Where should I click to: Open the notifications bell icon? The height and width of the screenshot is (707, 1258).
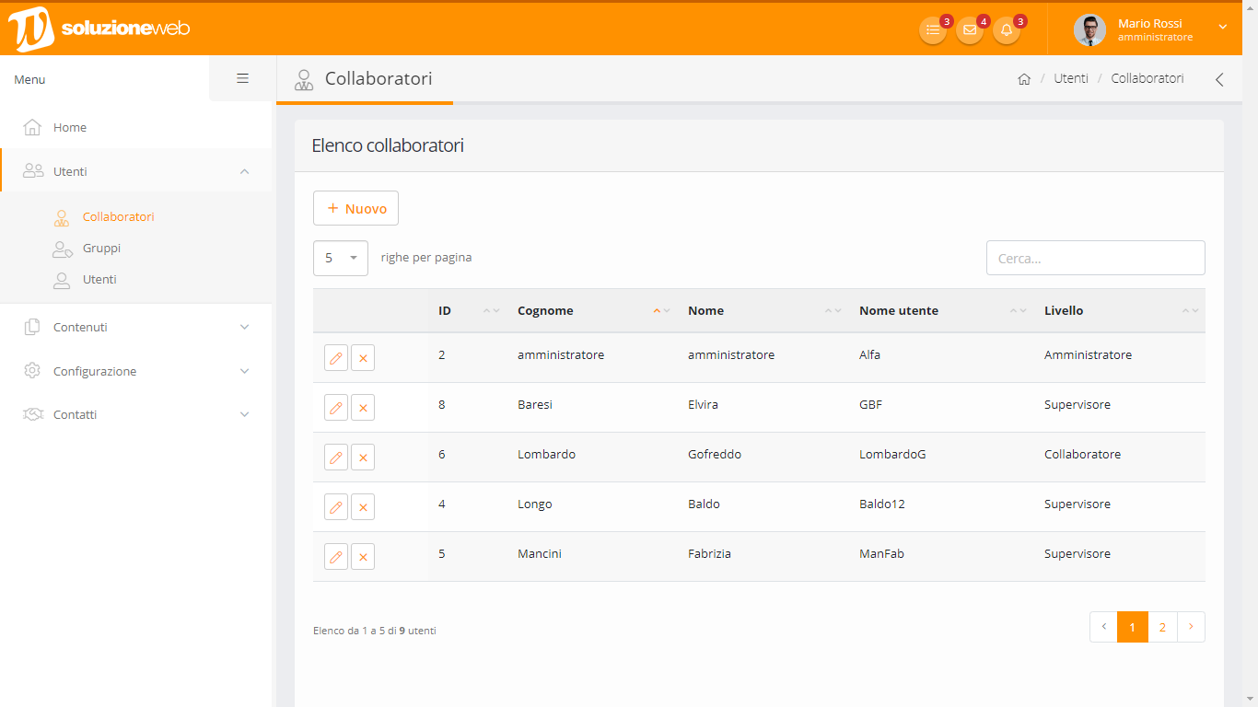[x=1007, y=30]
